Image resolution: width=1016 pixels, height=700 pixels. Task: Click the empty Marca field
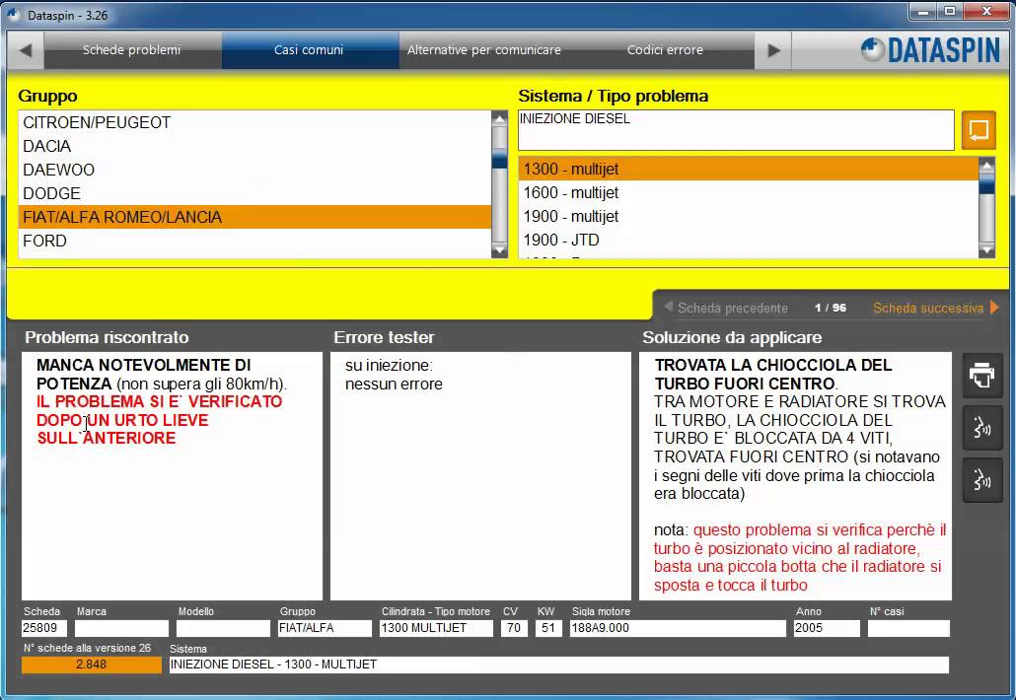pos(121,628)
